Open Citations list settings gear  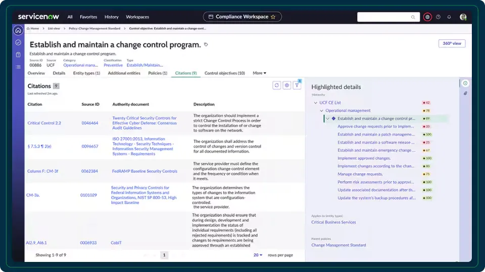click(x=287, y=86)
